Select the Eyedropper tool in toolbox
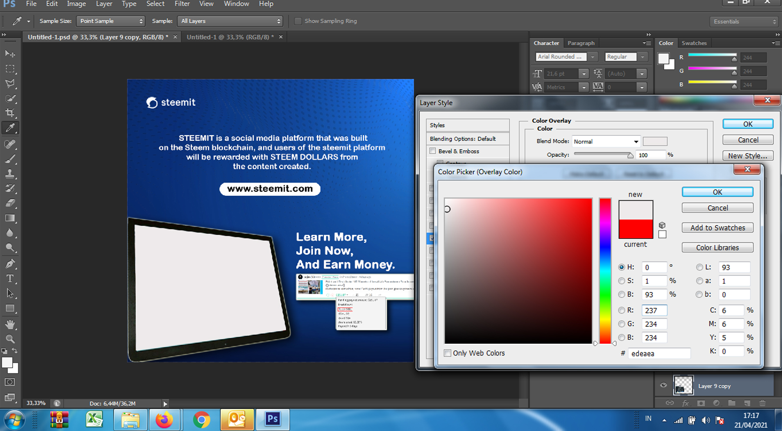Screen dimensions: 782x431 pyautogui.click(x=10, y=128)
